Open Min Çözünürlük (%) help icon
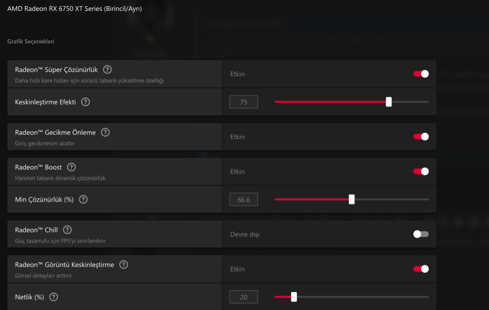The height and width of the screenshot is (310, 489). point(83,200)
